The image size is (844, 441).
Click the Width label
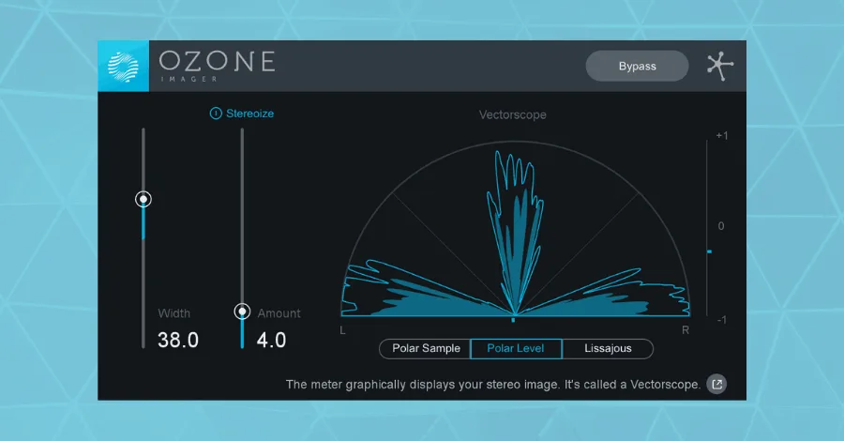click(173, 313)
